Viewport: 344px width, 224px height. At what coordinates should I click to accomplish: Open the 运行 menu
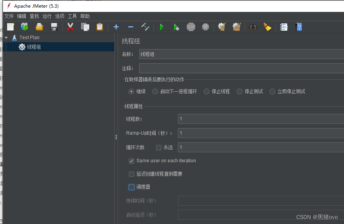pos(47,16)
